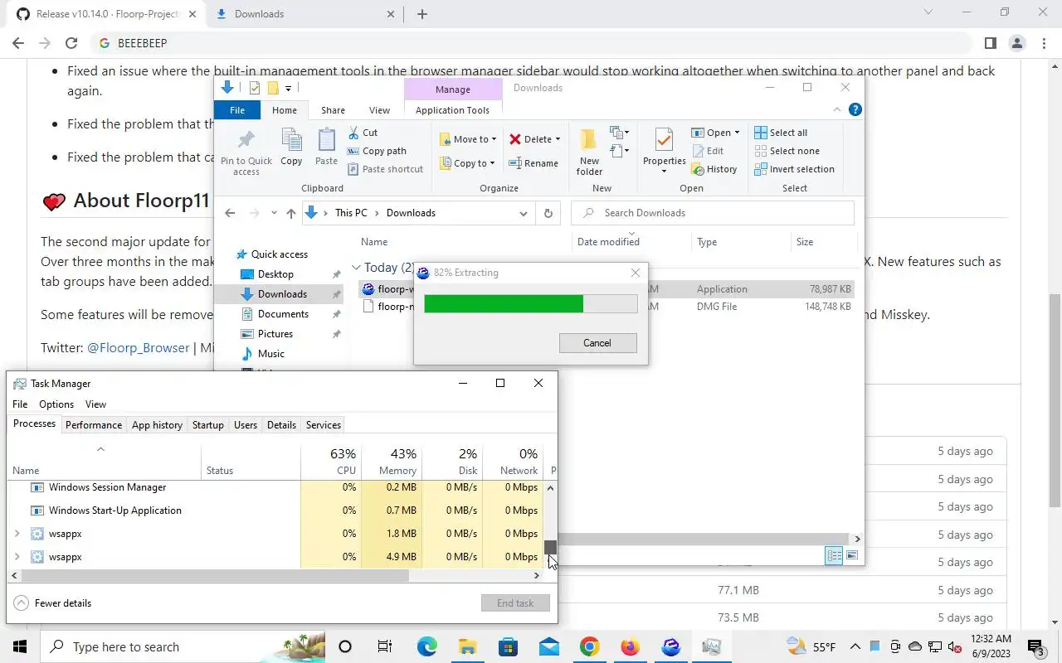
Task: Click Invert selection in the ribbon
Action: point(794,169)
